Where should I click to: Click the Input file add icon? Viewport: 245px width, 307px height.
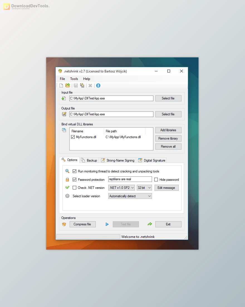coord(64,98)
